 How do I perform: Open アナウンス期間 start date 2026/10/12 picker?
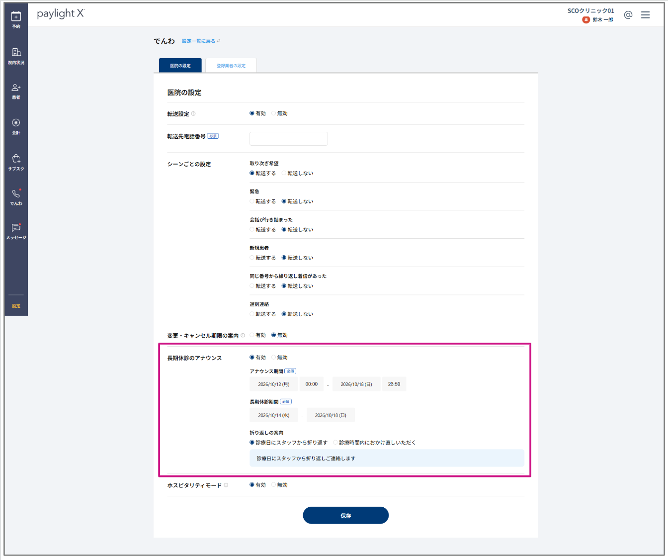[273, 384]
